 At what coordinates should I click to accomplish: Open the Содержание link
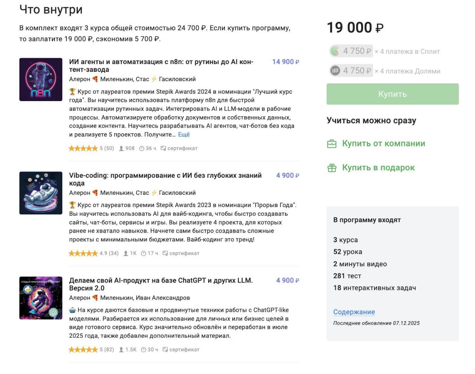[x=354, y=312]
